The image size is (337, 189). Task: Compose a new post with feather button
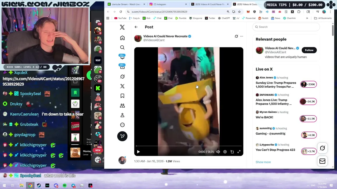pyautogui.click(x=122, y=136)
